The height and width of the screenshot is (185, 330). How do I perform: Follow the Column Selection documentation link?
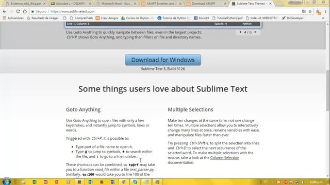click(x=225, y=158)
